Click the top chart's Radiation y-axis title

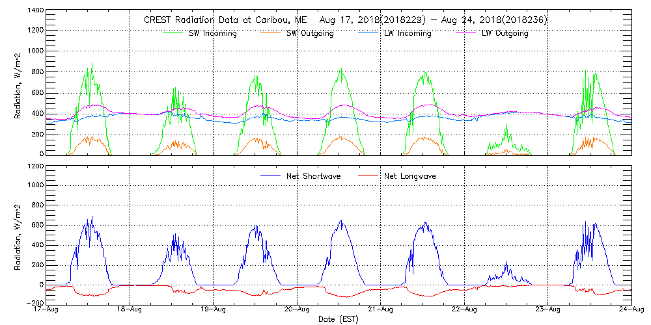tap(18, 83)
